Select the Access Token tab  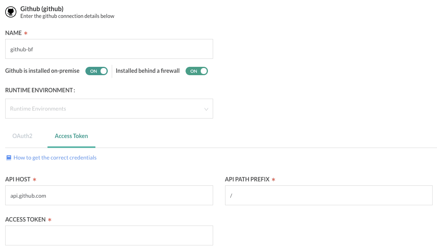pyautogui.click(x=71, y=136)
